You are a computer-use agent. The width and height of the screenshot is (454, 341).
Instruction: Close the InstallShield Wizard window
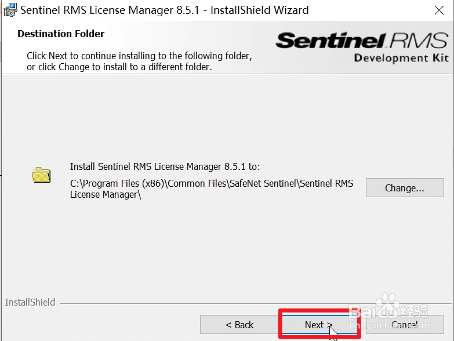coord(440,10)
